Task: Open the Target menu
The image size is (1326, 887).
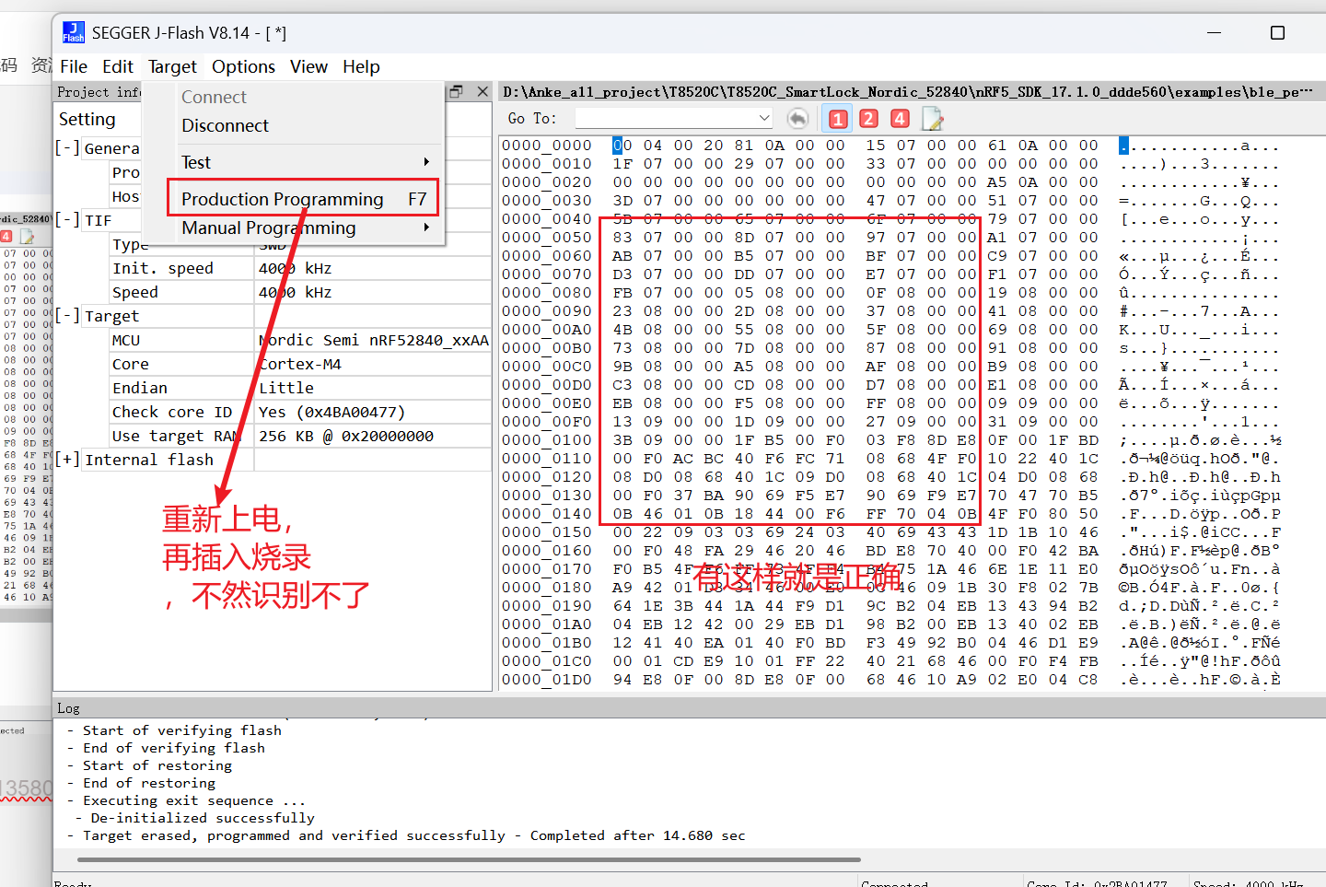Action: click(172, 67)
